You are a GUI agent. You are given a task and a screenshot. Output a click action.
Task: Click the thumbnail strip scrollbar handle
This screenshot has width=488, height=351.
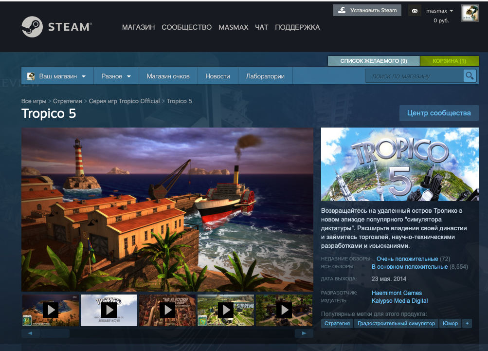click(55, 333)
